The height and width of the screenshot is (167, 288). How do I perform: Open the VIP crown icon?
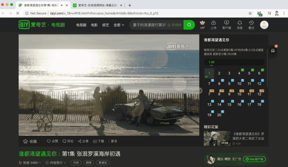pyautogui.click(x=202, y=25)
